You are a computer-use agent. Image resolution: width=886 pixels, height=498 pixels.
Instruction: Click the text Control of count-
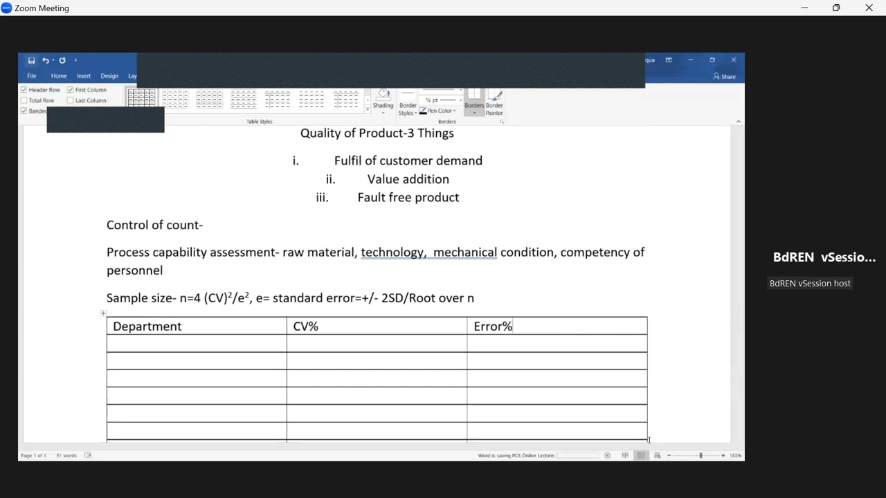[154, 225]
